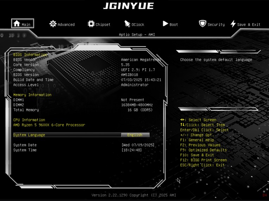Click the help text about default language

point(216,60)
